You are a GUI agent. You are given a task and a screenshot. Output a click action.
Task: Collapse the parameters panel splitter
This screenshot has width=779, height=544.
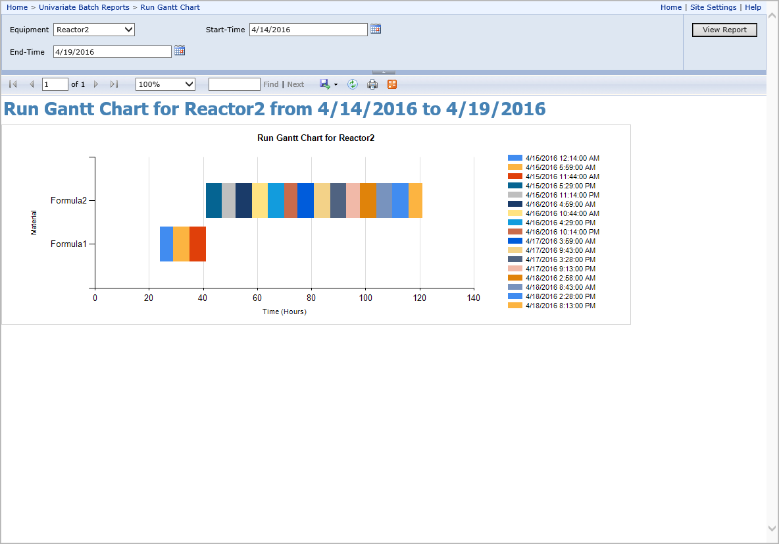(x=384, y=72)
